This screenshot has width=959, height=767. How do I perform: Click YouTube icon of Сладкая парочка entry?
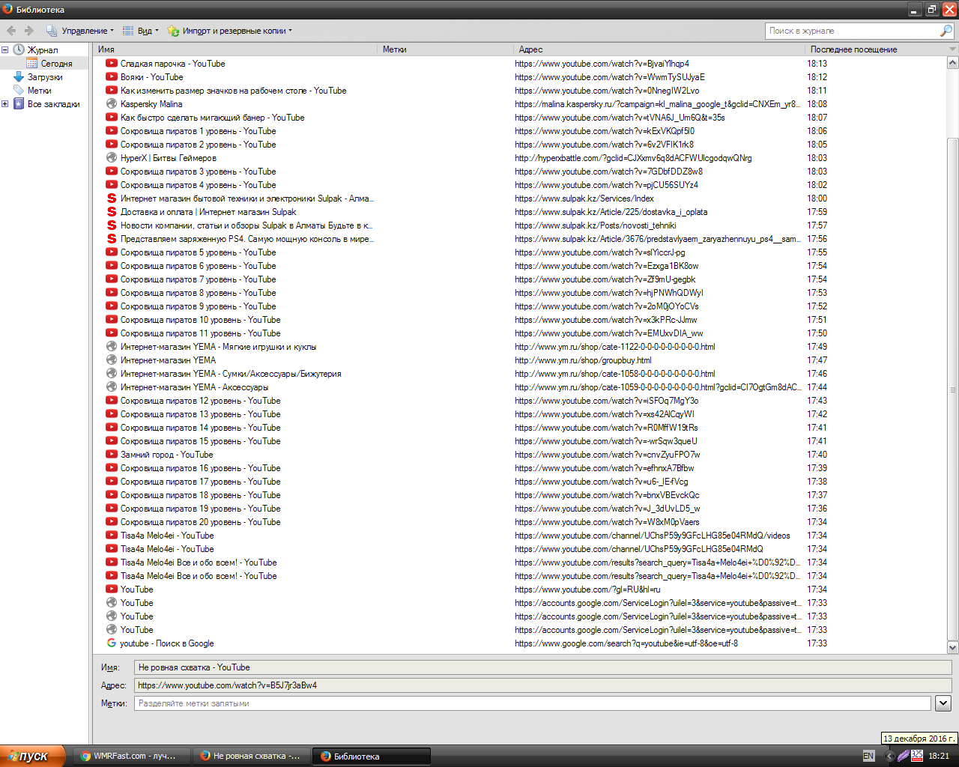(x=112, y=64)
